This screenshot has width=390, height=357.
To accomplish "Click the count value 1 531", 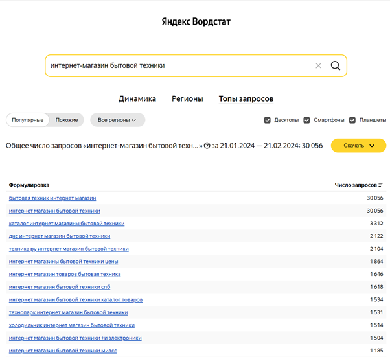I will coord(376,312).
